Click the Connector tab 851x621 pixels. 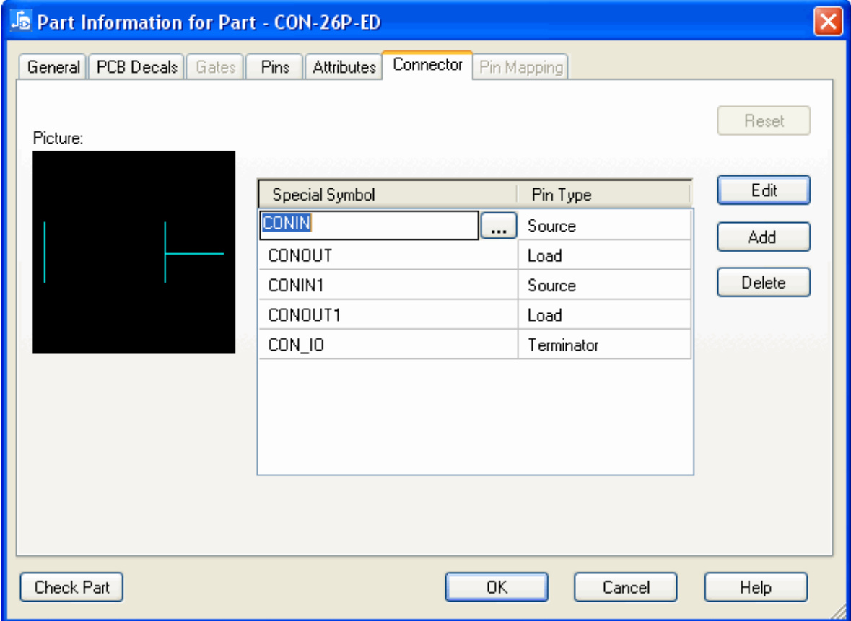tap(427, 65)
